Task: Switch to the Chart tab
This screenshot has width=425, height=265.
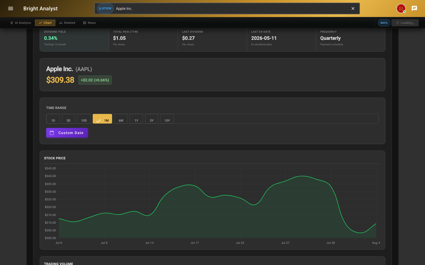Action: tap(45, 23)
